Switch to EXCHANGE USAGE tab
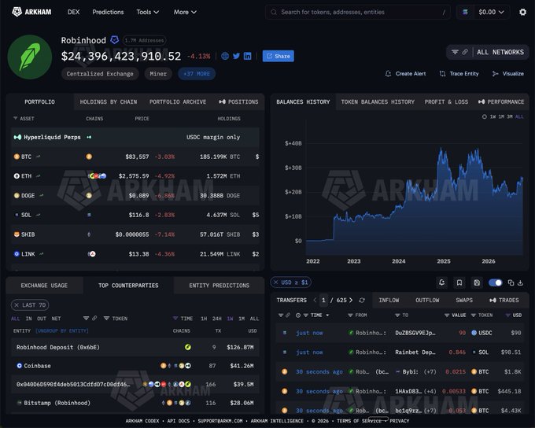Viewport: 535px width, 428px height. point(44,286)
